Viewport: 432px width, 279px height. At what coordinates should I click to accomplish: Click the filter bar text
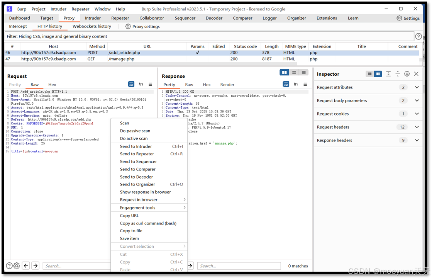pyautogui.click(x=57, y=36)
